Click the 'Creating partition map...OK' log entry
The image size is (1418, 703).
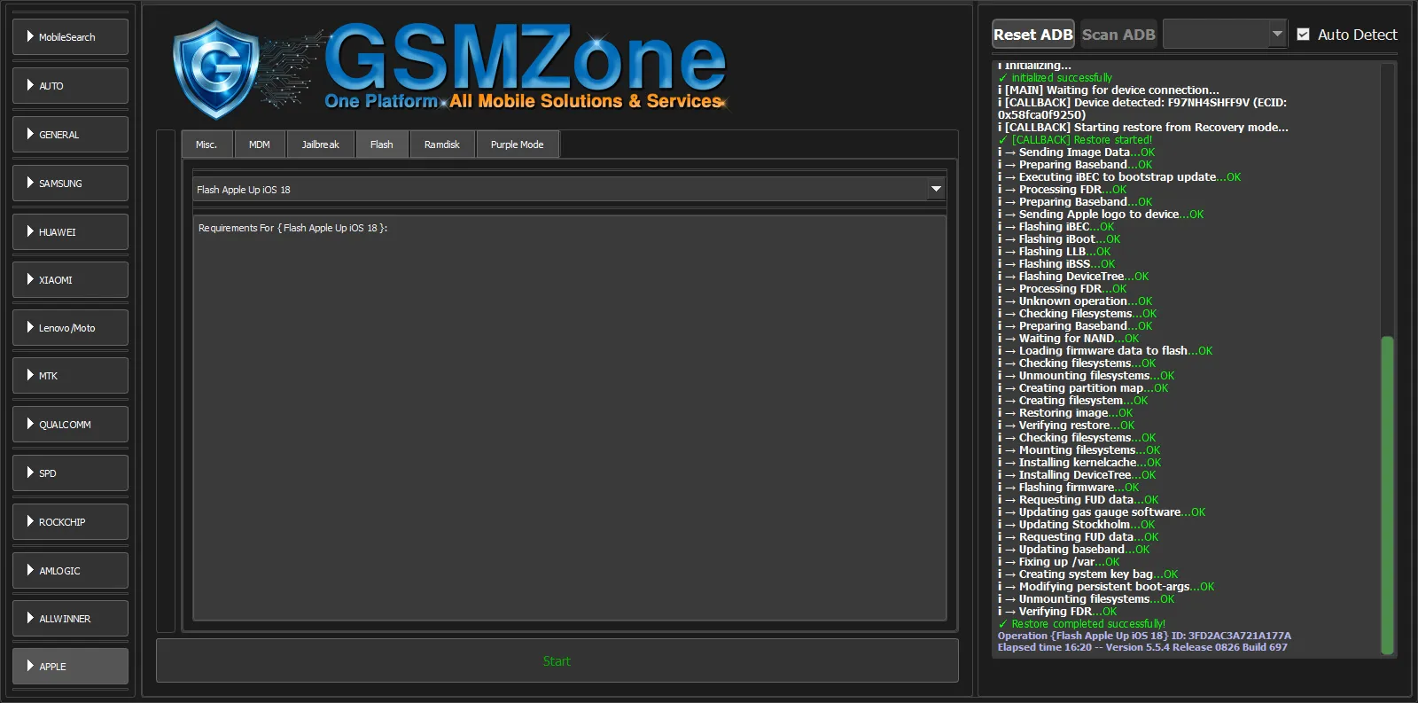1083,388
